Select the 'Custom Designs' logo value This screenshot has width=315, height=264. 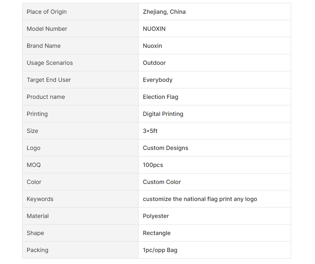click(x=165, y=148)
